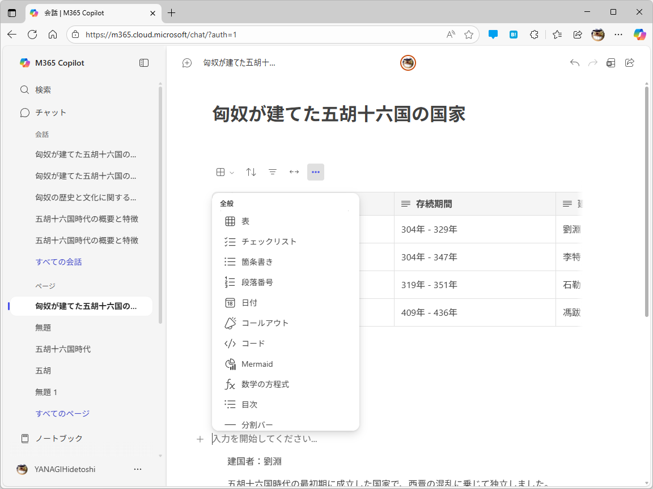Open the table type dropdown chevron

pyautogui.click(x=231, y=171)
